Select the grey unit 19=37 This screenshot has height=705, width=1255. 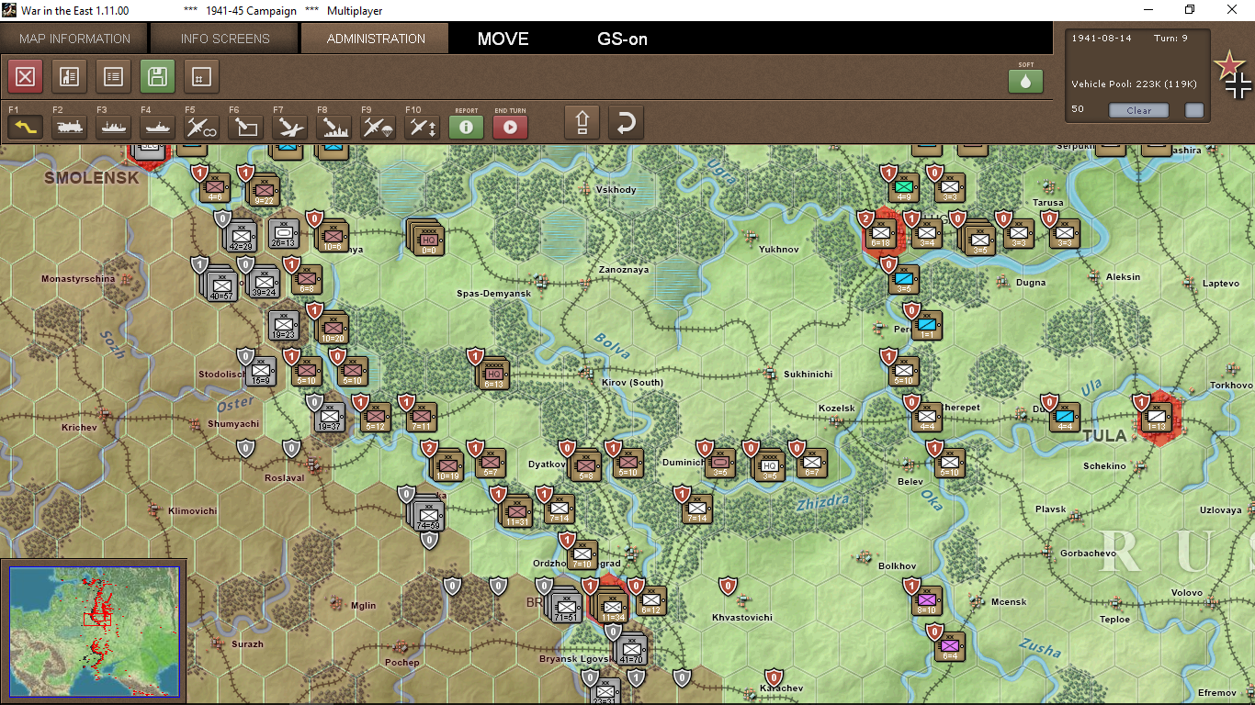coord(330,417)
